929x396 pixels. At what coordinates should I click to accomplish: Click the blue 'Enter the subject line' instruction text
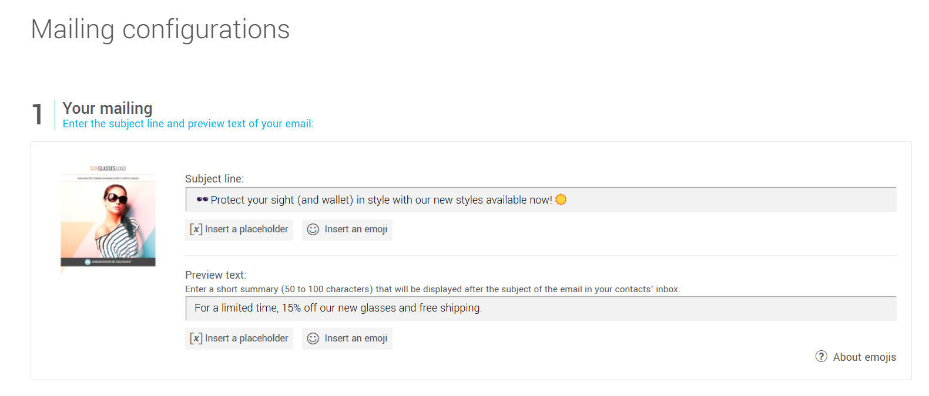(x=188, y=124)
